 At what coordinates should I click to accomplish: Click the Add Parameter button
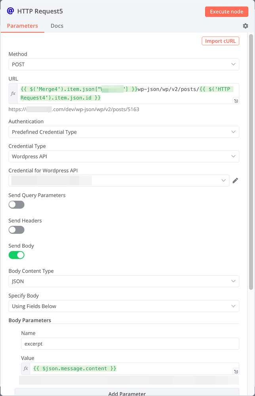tap(127, 393)
